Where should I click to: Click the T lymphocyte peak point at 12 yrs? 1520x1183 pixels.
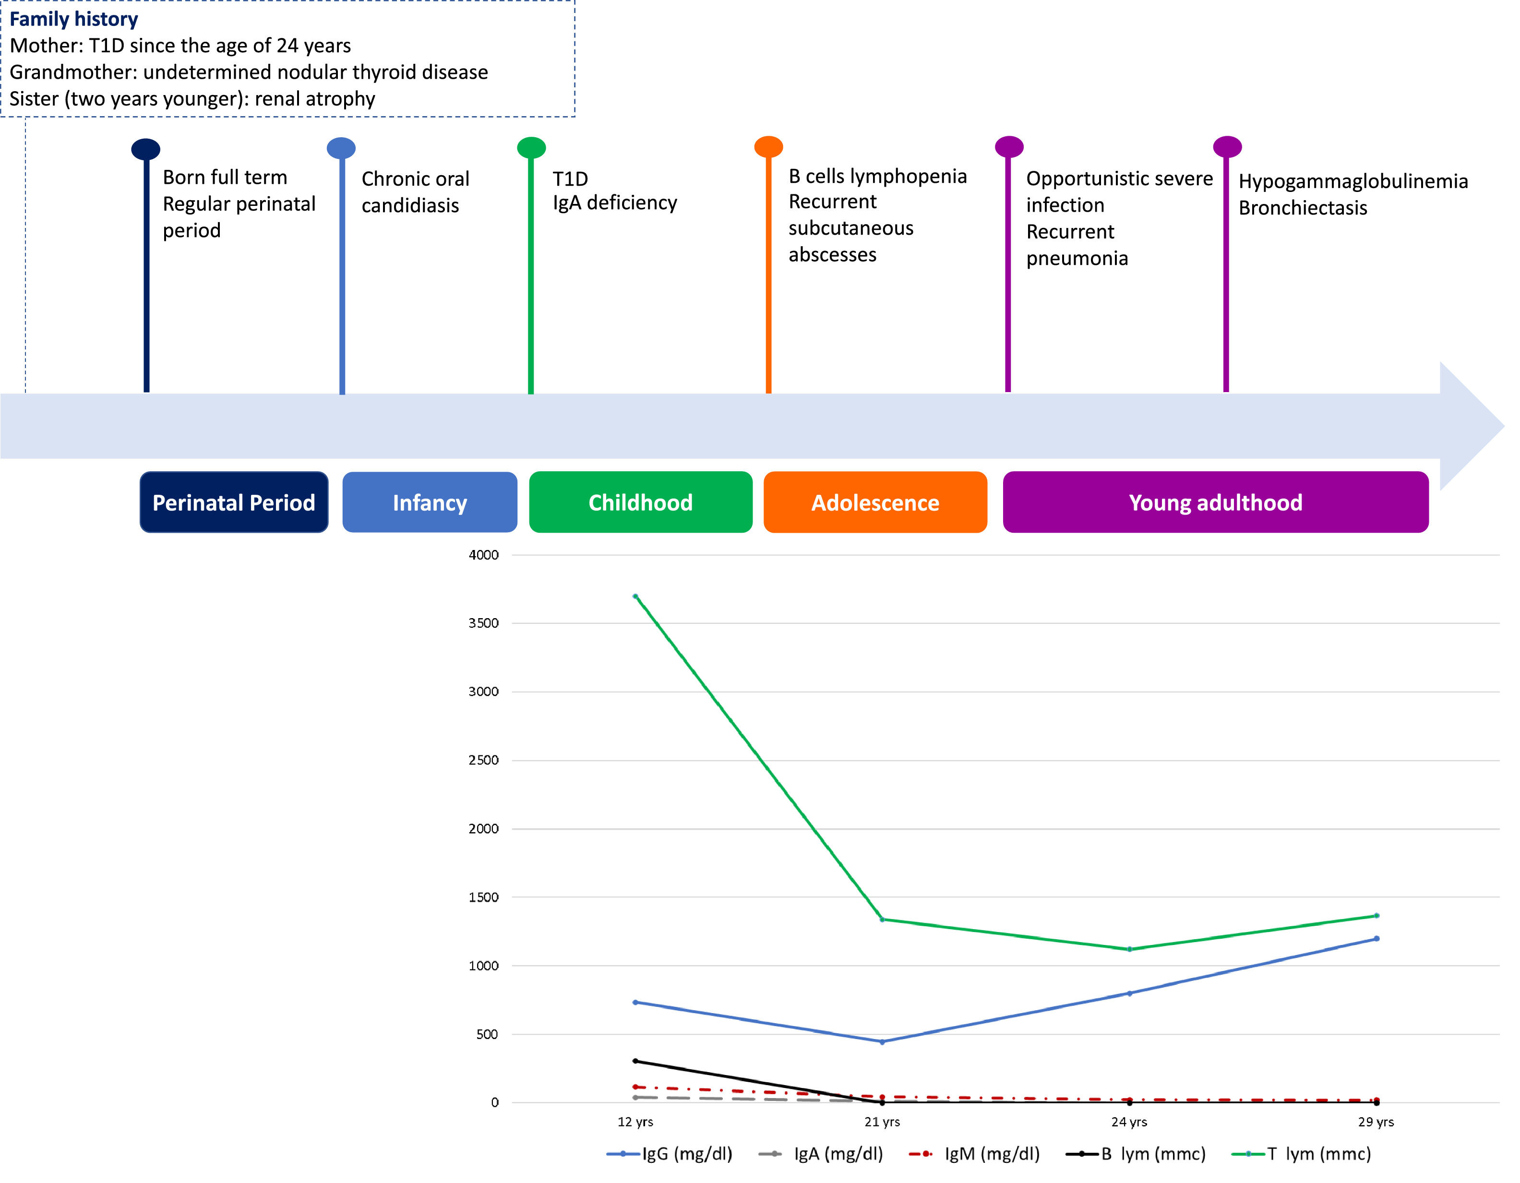pyautogui.click(x=635, y=597)
